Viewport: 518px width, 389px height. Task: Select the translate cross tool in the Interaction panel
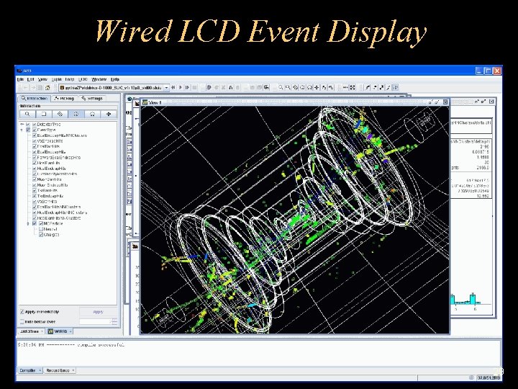[x=109, y=114]
